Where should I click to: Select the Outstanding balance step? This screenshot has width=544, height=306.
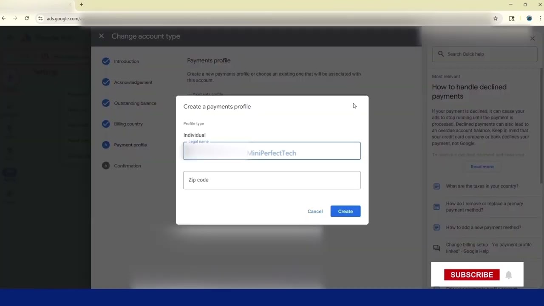[135, 103]
